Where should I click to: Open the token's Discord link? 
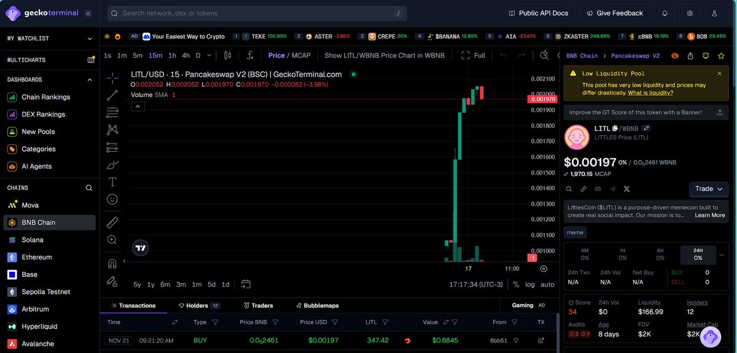(598, 189)
